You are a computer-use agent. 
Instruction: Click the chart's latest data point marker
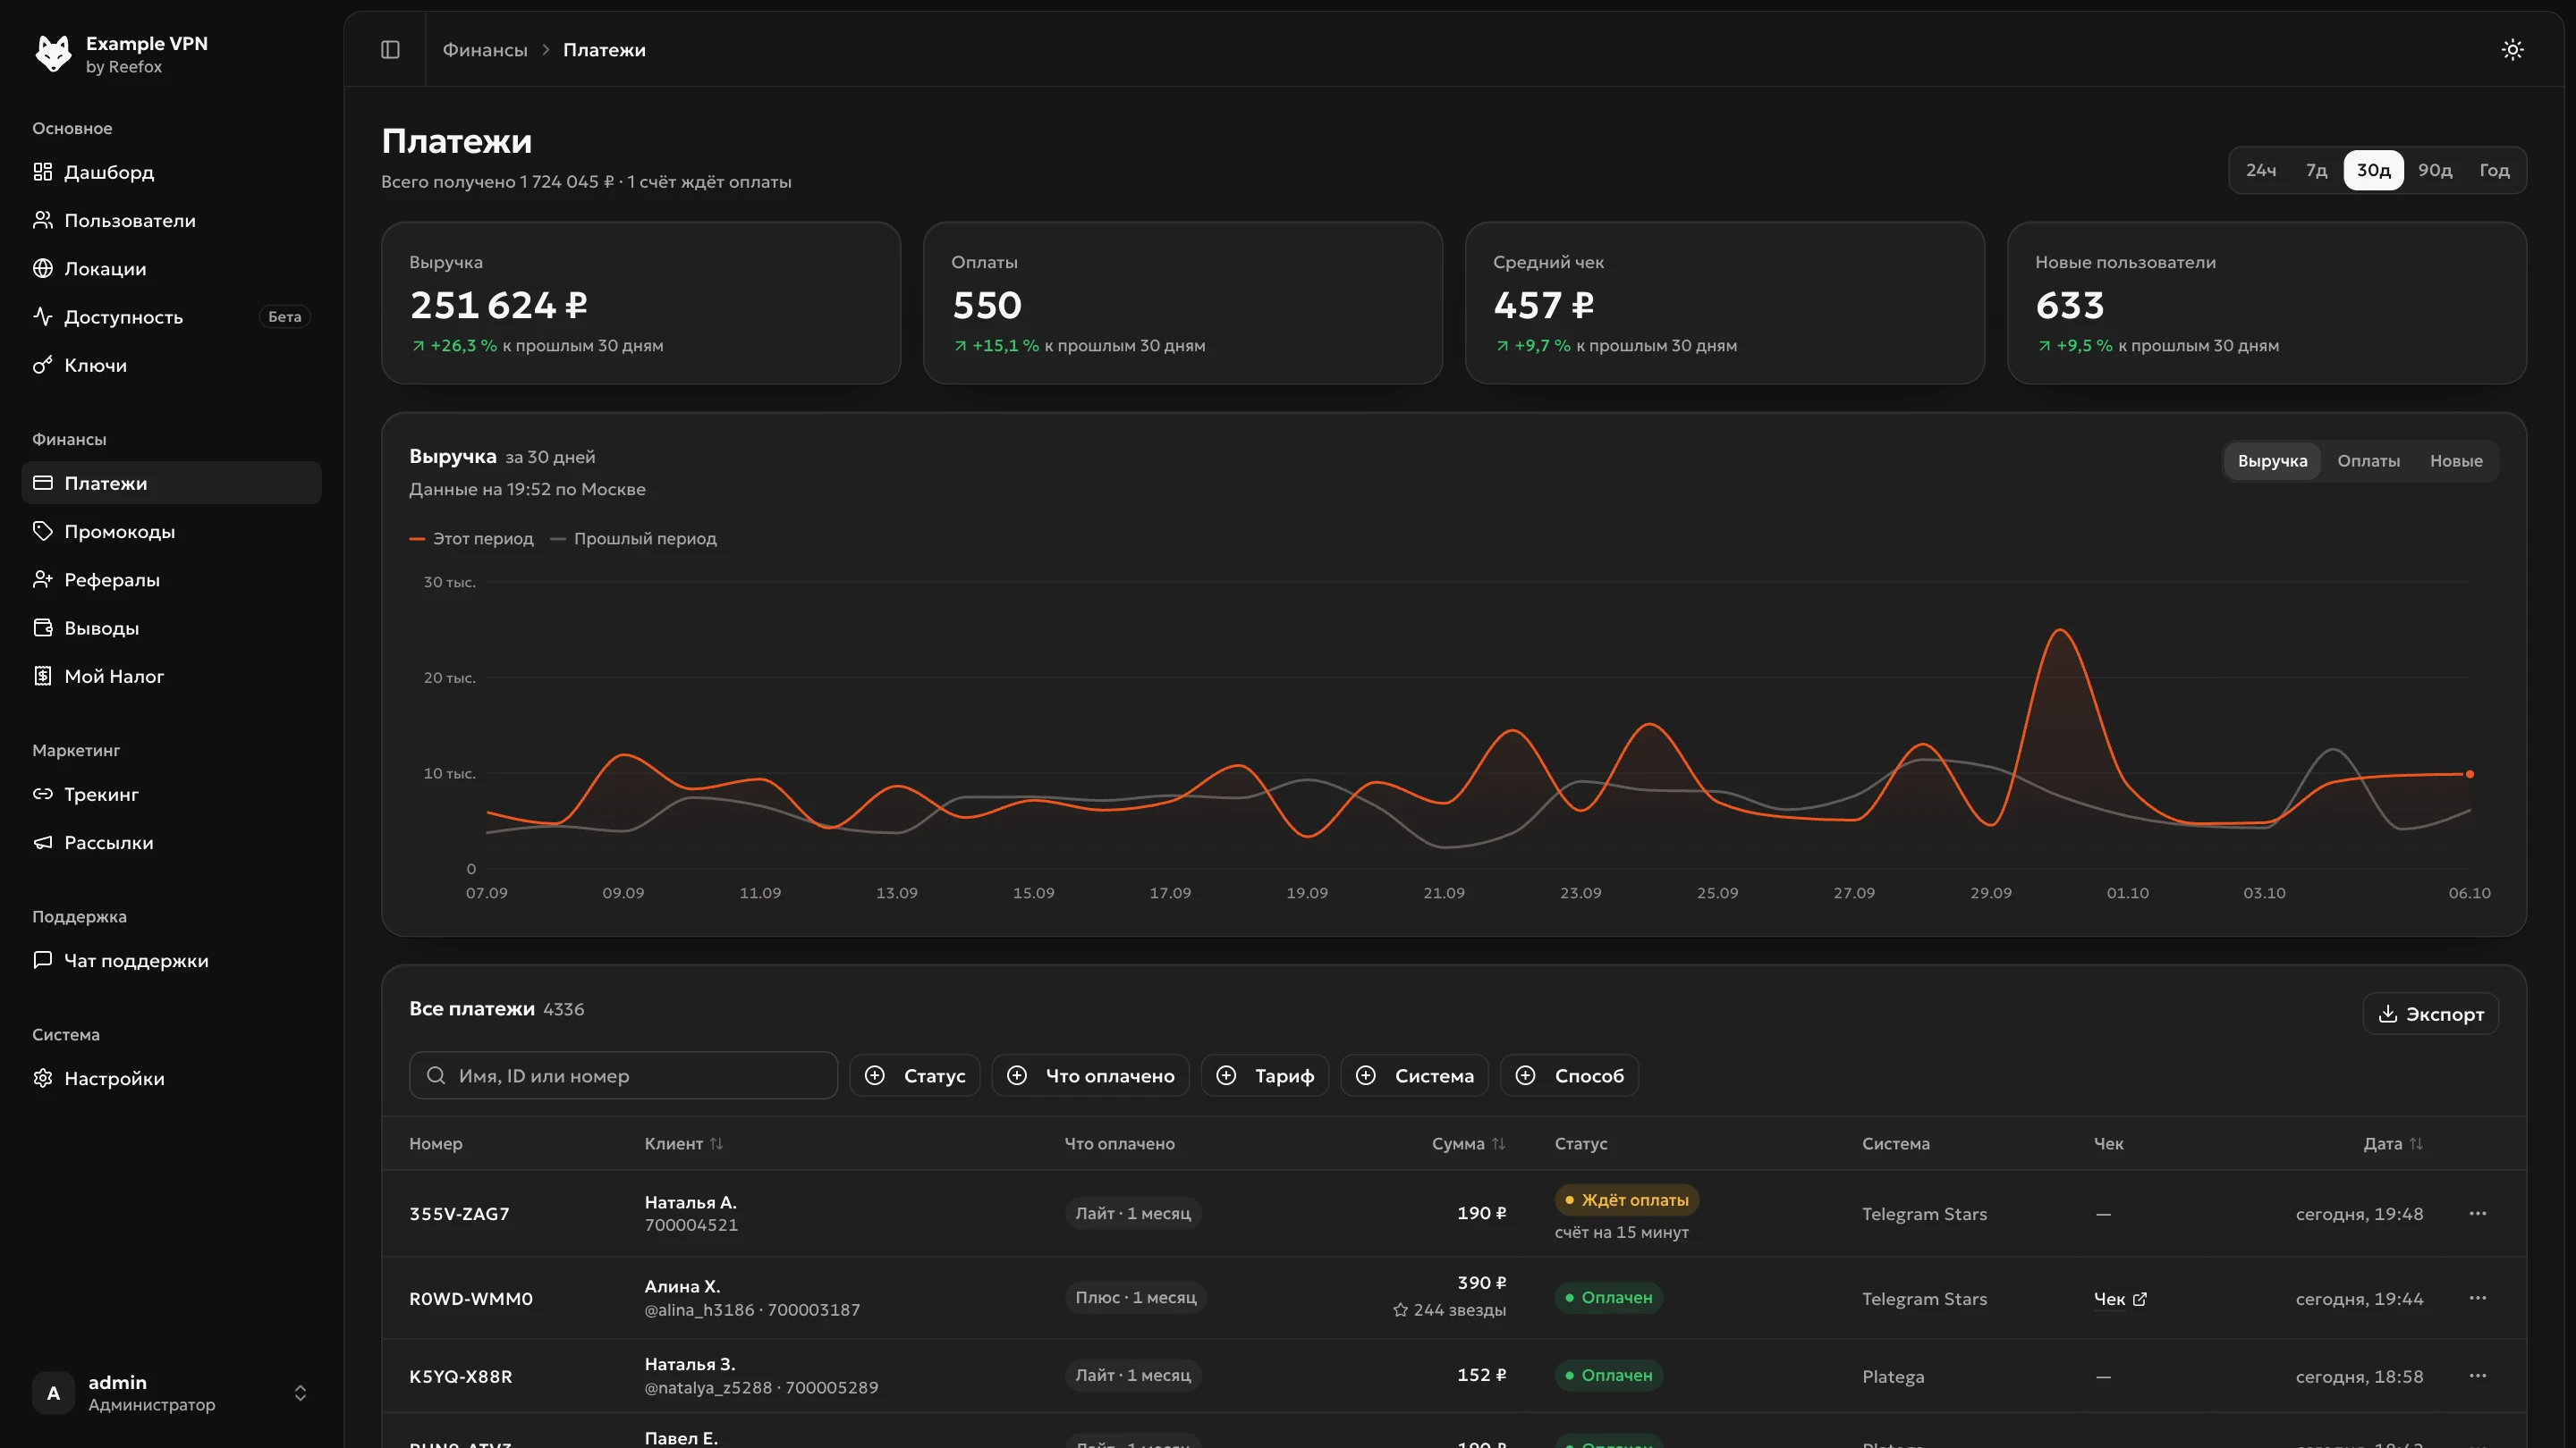coord(2469,774)
